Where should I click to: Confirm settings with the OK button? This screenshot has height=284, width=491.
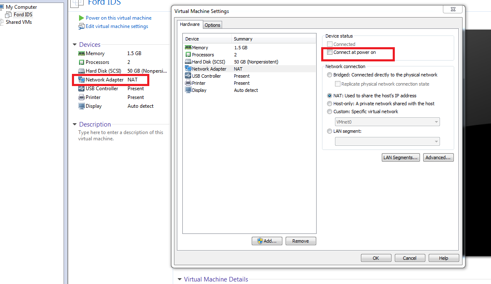coord(376,258)
